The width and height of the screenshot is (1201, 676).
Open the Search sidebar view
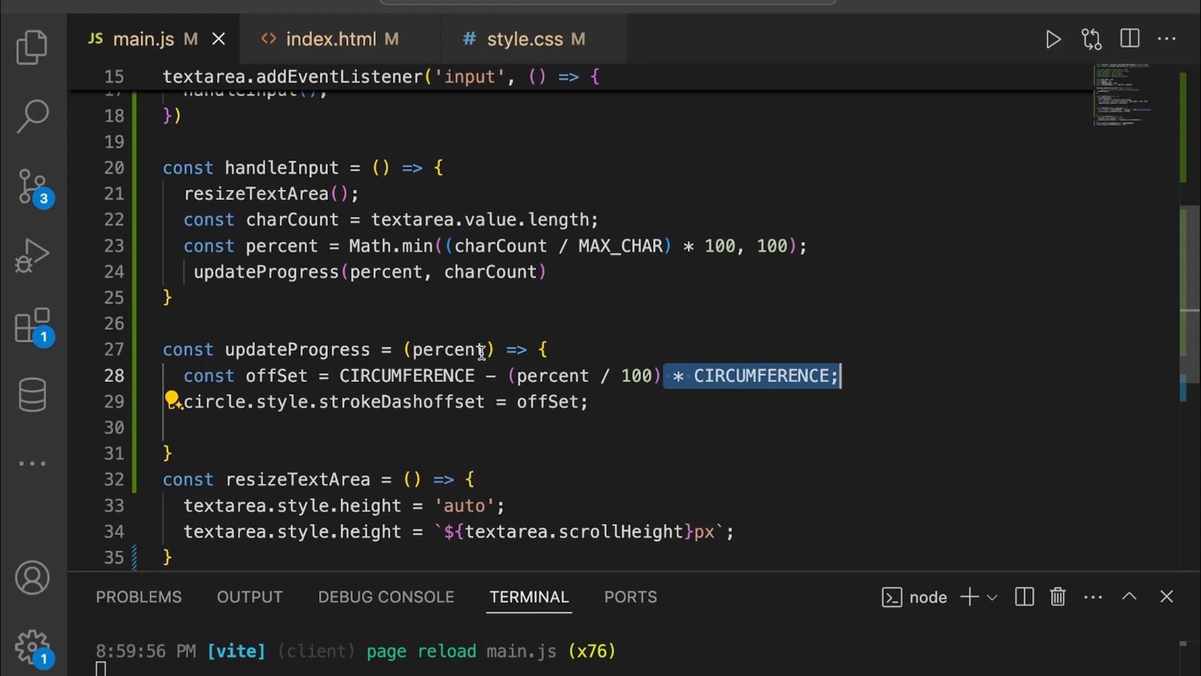coord(32,116)
